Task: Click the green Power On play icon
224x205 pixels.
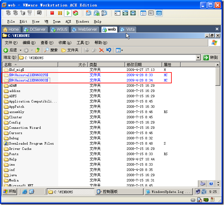Action: pyautogui.click(x=68, y=13)
